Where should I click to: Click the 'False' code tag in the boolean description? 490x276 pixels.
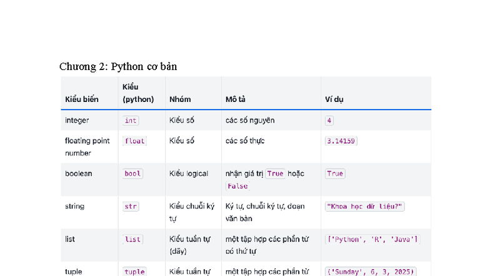[237, 186]
